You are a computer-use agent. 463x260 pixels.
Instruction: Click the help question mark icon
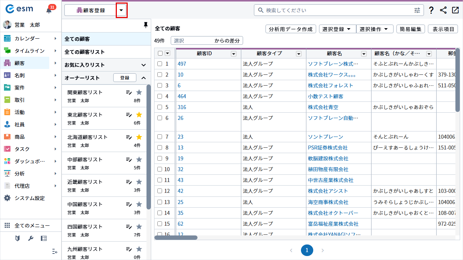(431, 10)
